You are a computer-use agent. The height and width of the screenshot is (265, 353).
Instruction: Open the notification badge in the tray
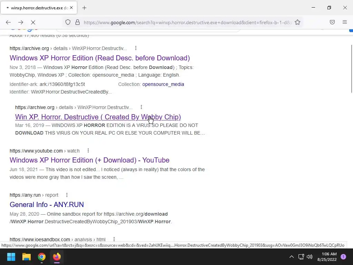coord(343,257)
